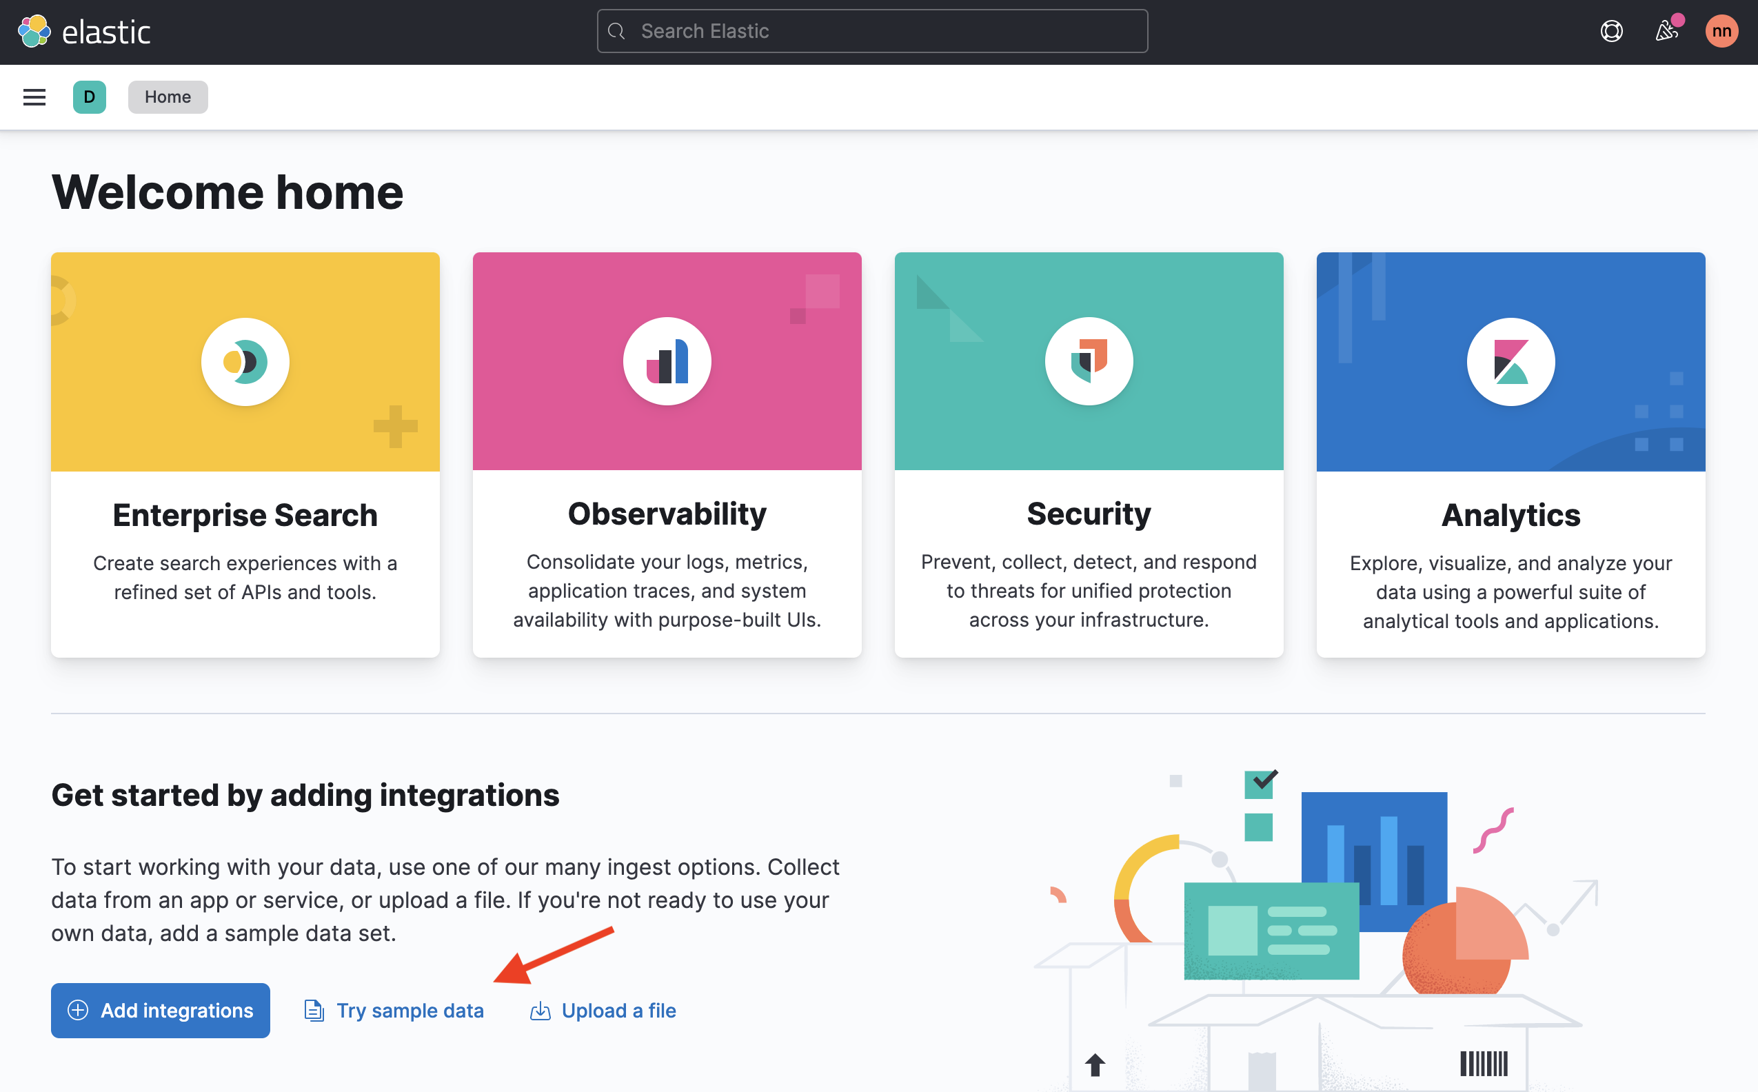Click the upload icon beside Upload a file

pos(540,1011)
